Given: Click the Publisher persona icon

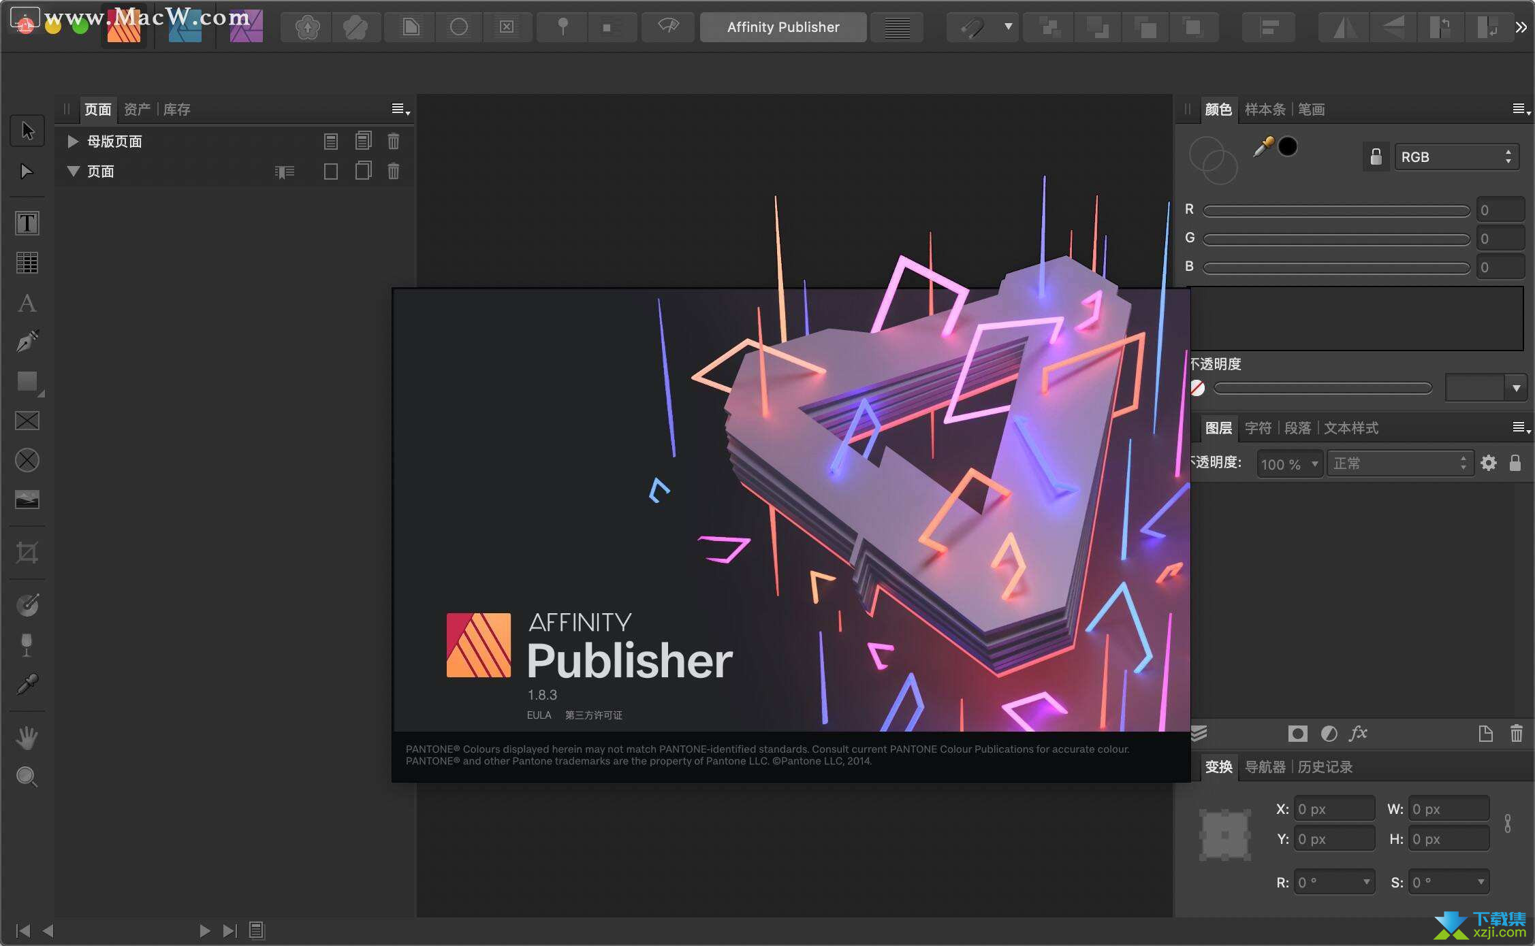Looking at the screenshot, I should coord(124,27).
